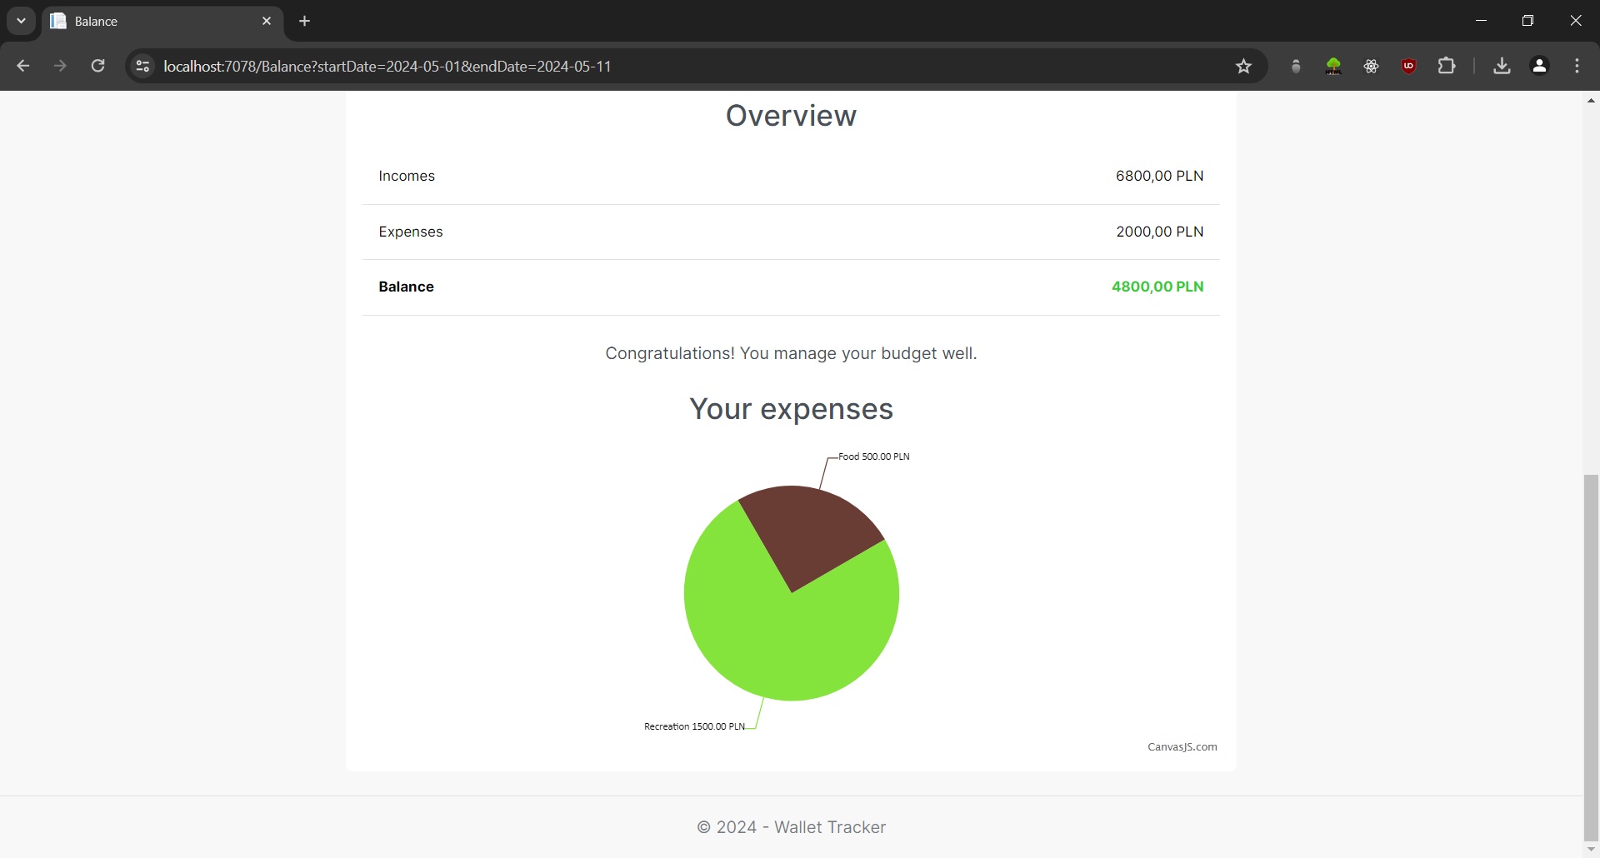
Task: Open Chrome three-dot menu
Action: tap(1577, 66)
